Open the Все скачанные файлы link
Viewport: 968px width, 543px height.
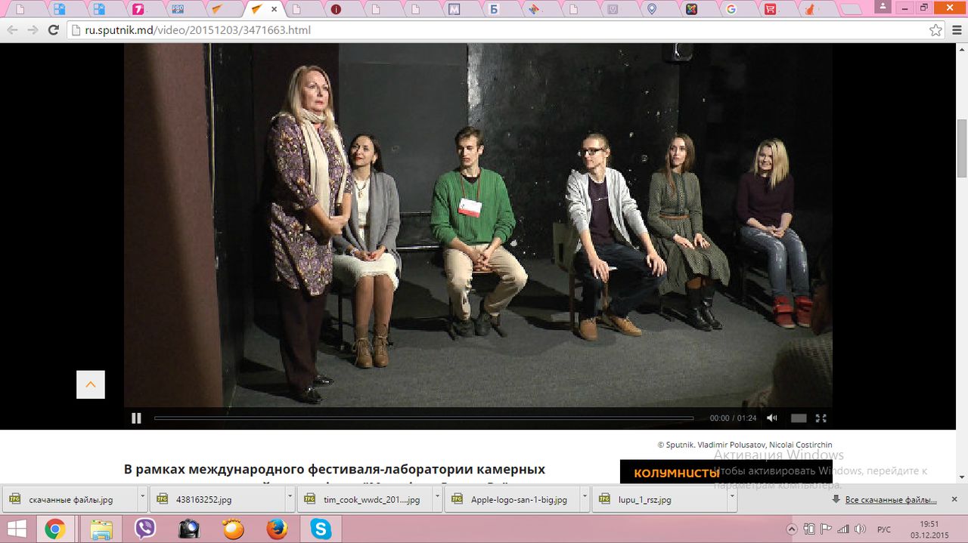[891, 500]
